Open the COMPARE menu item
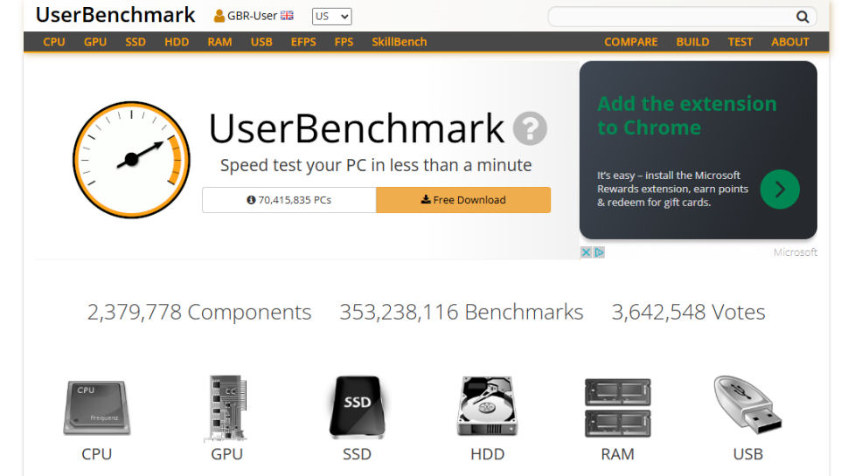The image size is (848, 476). coord(630,42)
